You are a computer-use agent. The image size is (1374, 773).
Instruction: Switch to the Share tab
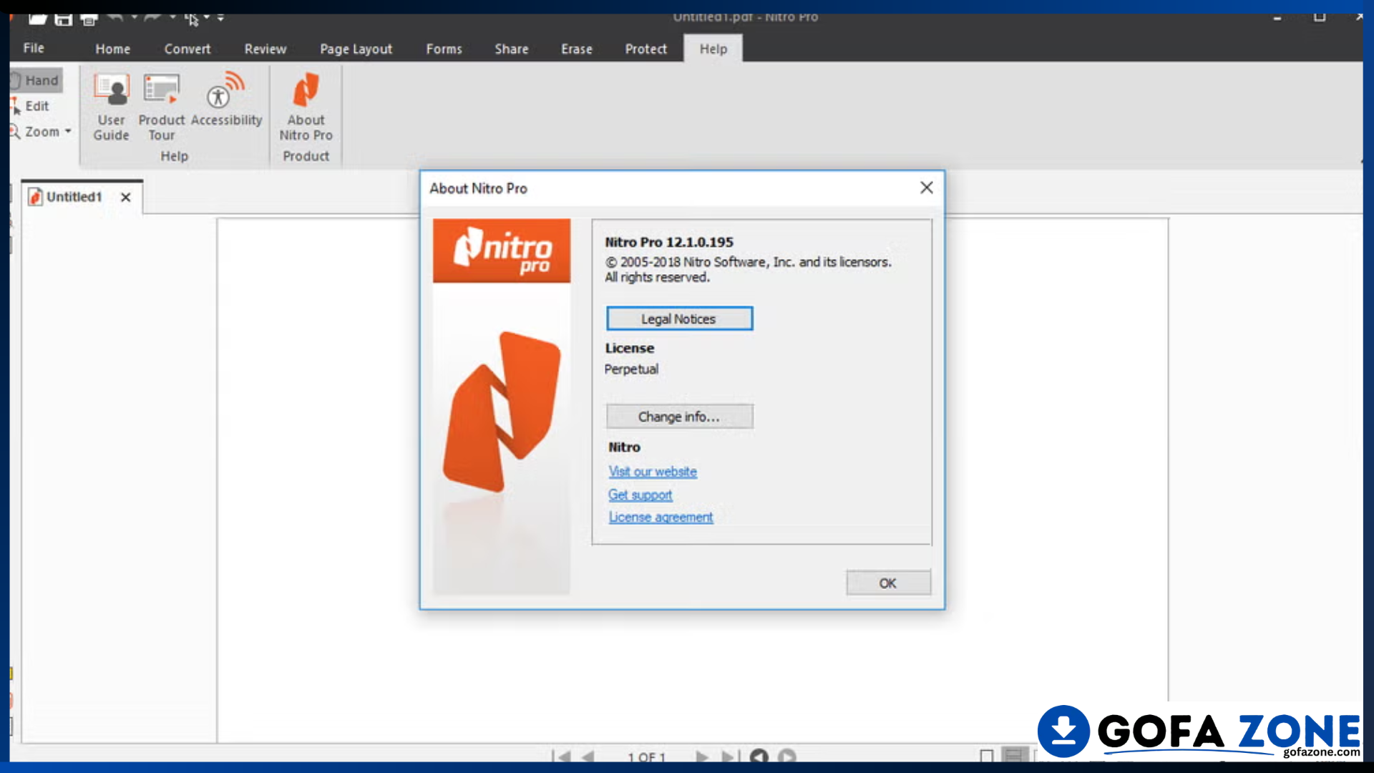point(512,49)
